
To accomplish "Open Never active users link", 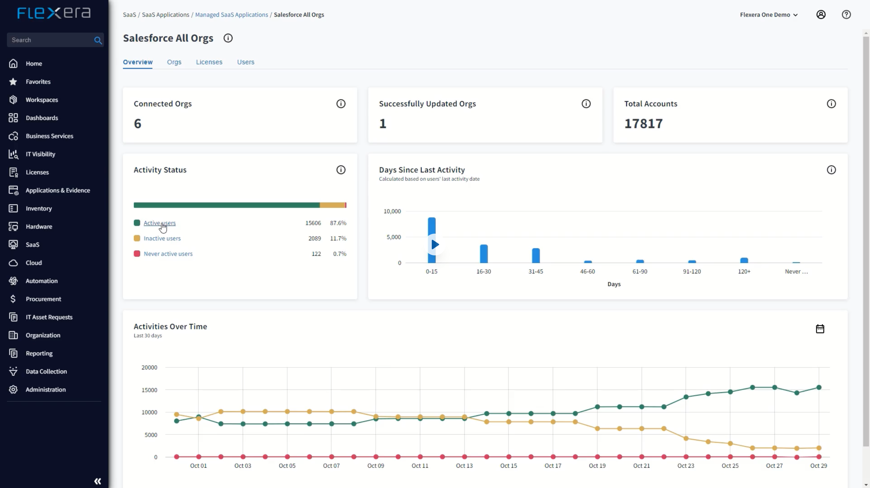I will pyautogui.click(x=168, y=254).
